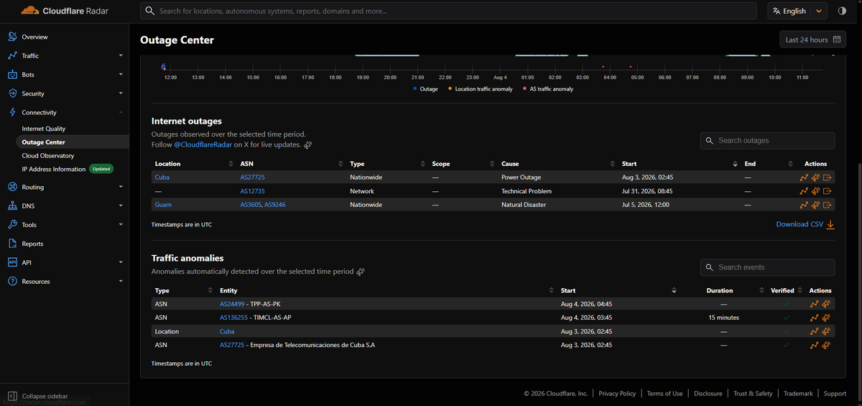Focus the Search events field
The height and width of the screenshot is (406, 862).
[767, 267]
